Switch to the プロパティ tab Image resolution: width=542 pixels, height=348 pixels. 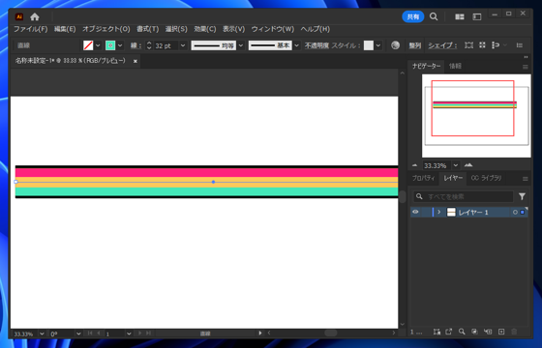click(x=424, y=178)
